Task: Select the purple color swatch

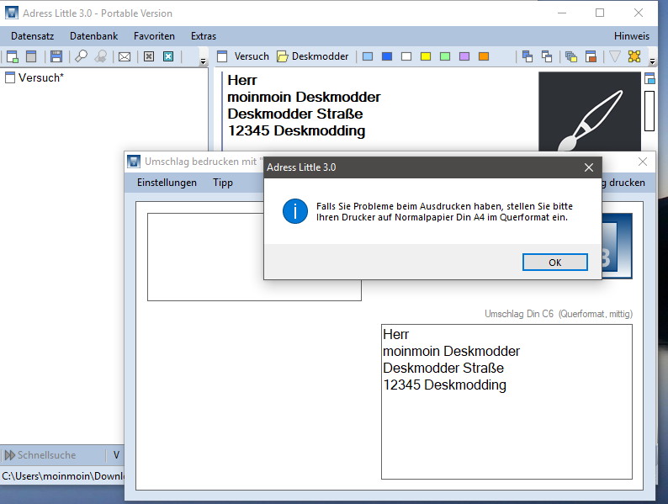Action: 464,56
